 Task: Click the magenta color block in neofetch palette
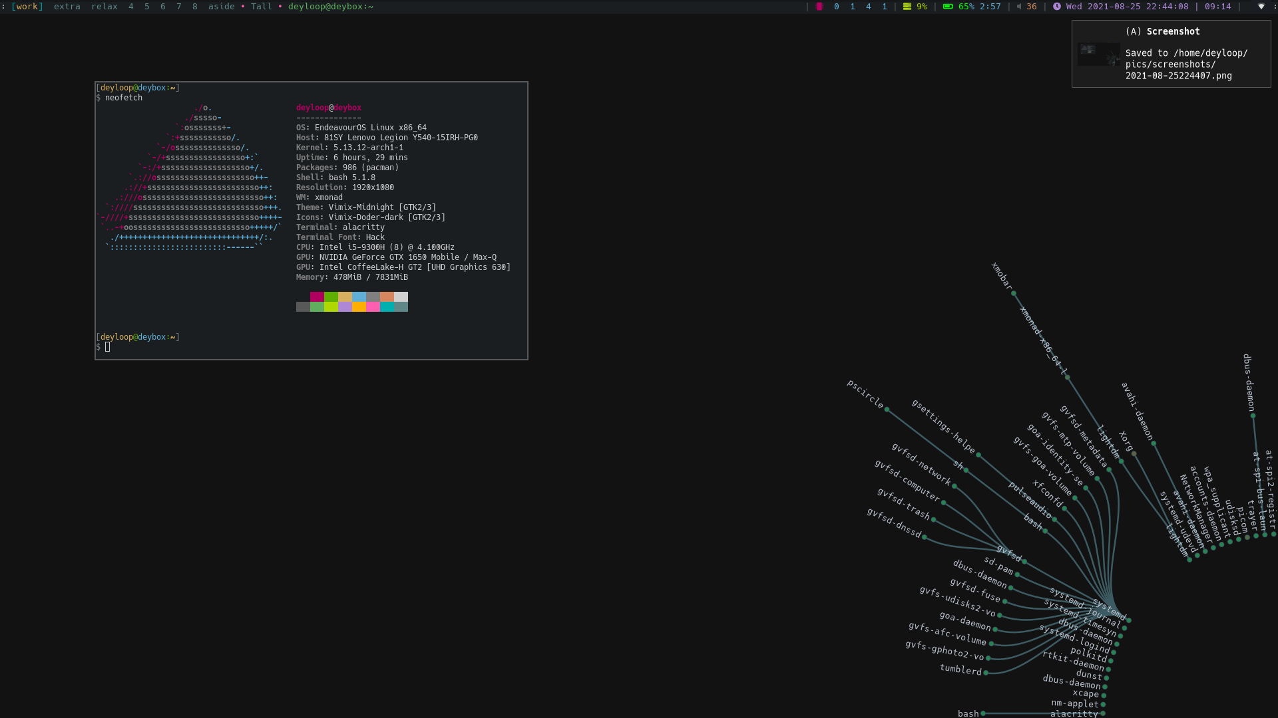[317, 297]
